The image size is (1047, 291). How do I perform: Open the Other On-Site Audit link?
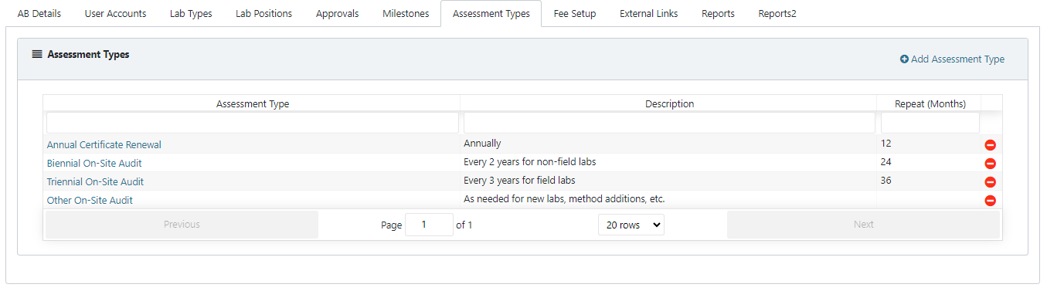[x=90, y=200]
